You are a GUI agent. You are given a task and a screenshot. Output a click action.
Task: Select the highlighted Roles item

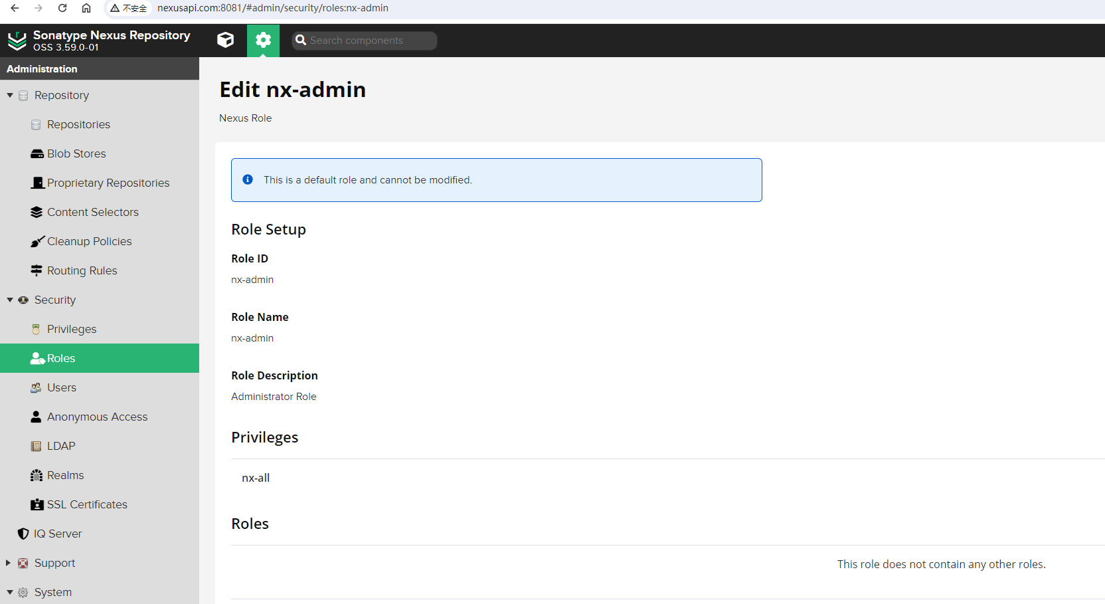(x=100, y=358)
